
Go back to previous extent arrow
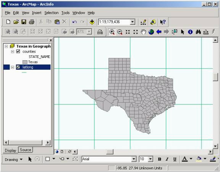(159, 32)
